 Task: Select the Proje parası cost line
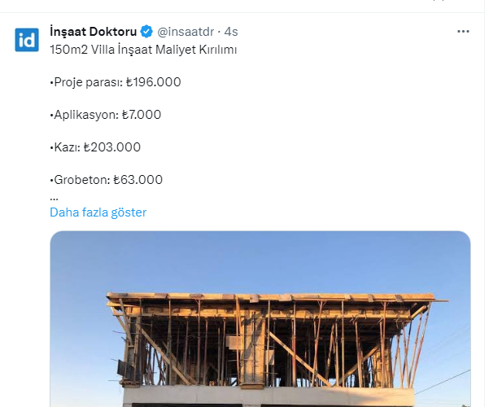[115, 82]
